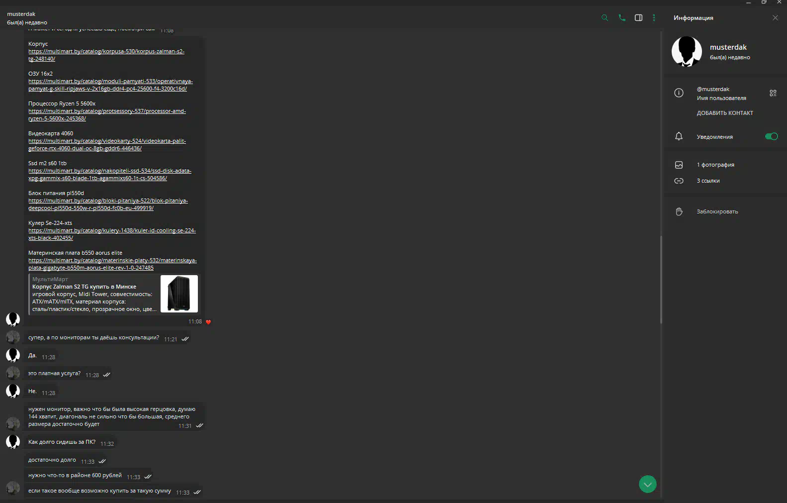Open the three-dot chat menu

pyautogui.click(x=654, y=18)
